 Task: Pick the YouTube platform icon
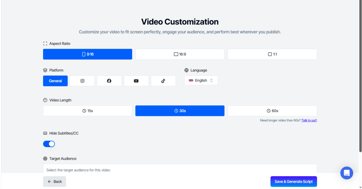coord(136,81)
